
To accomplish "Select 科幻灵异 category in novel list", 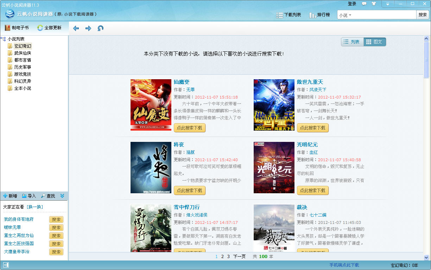I will (23, 81).
